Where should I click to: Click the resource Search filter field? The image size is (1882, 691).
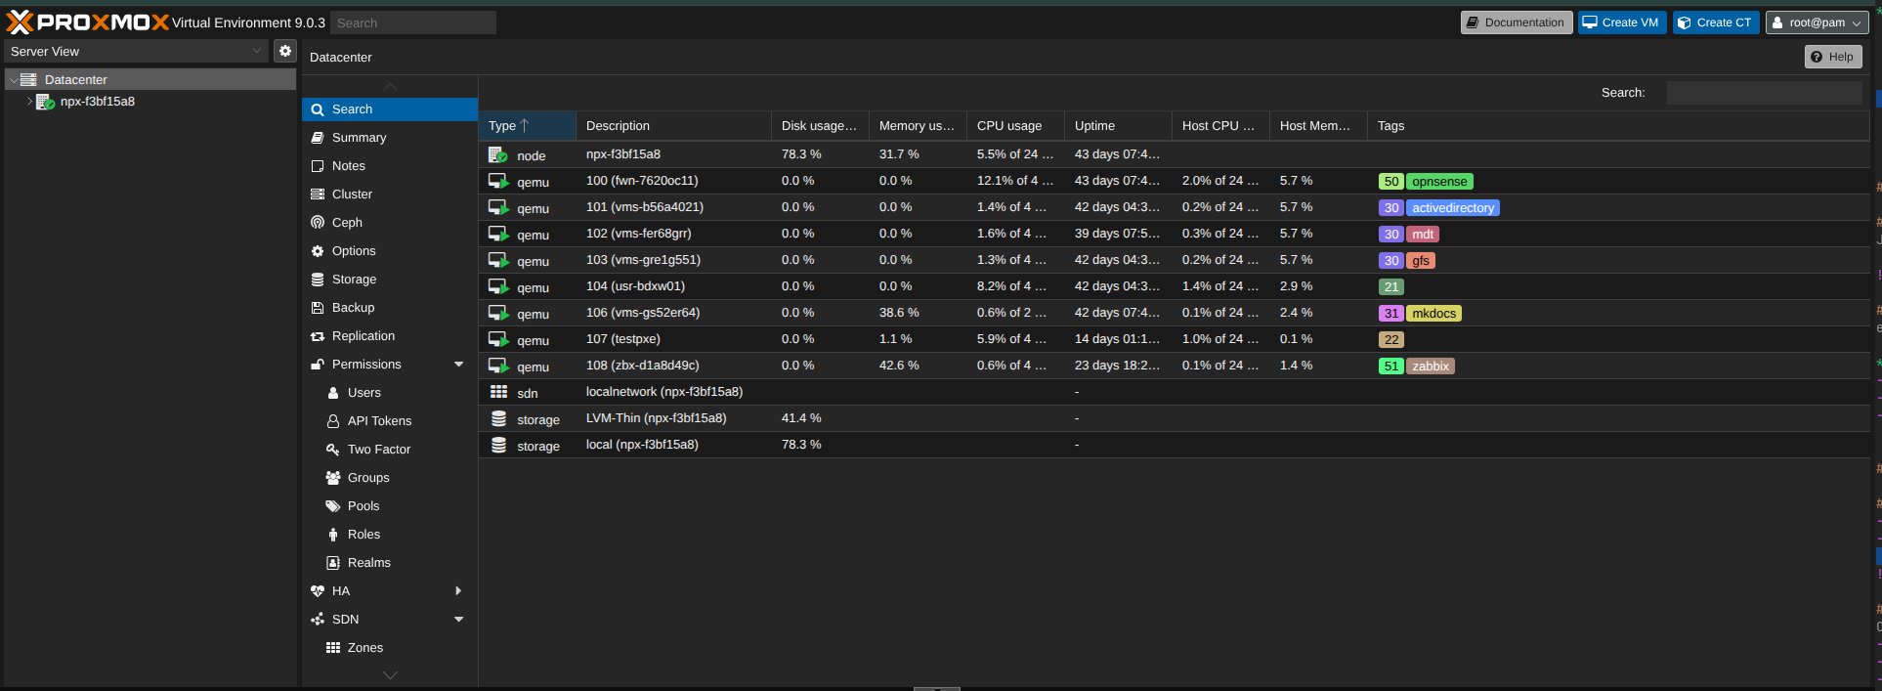point(1763,93)
